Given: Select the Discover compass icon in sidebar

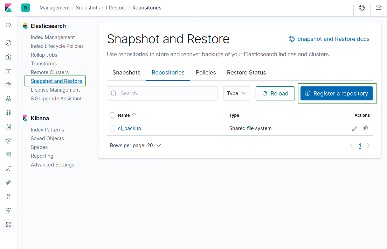Looking at the screenshot, I should tap(8, 42).
